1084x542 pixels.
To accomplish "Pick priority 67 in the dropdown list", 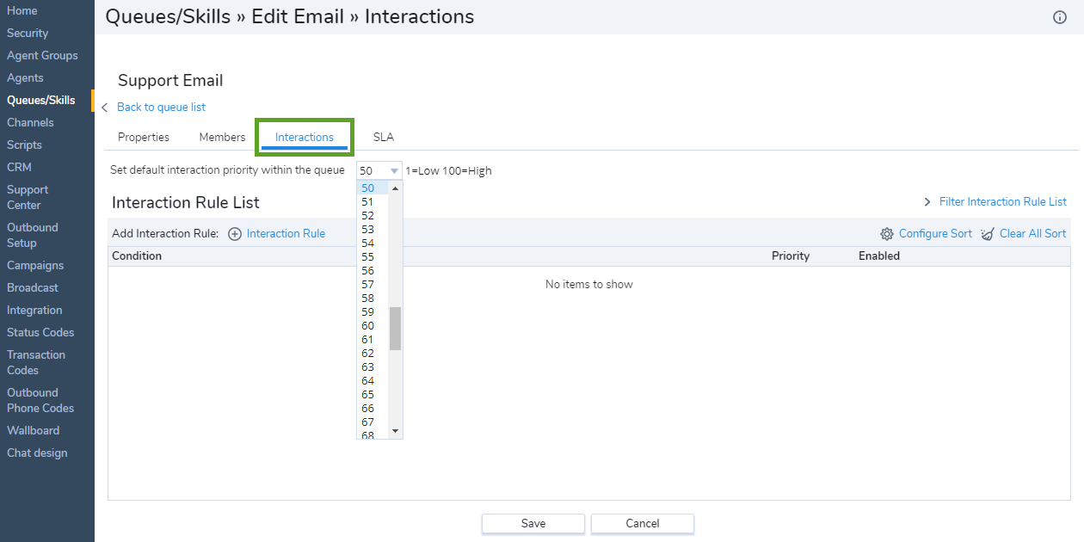I will pyautogui.click(x=373, y=422).
